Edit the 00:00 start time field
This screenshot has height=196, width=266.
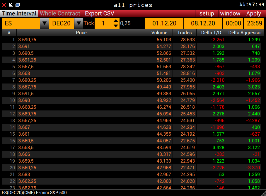[x=233, y=23]
